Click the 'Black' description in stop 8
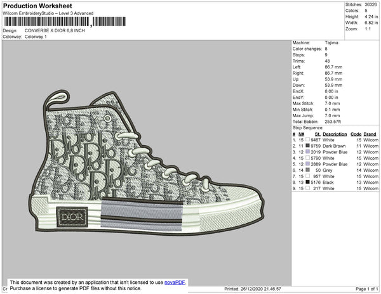Viewport: 381px width, 294px height. tap(328, 182)
